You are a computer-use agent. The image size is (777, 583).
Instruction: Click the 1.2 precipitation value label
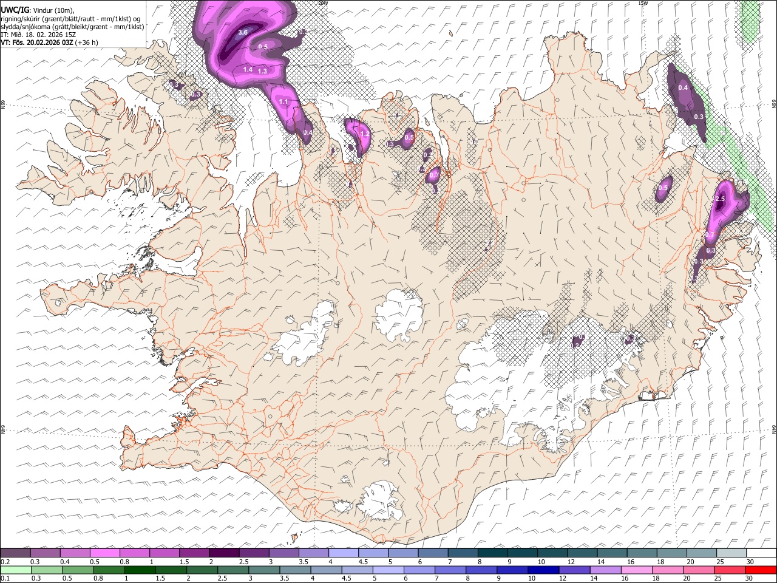click(364, 133)
